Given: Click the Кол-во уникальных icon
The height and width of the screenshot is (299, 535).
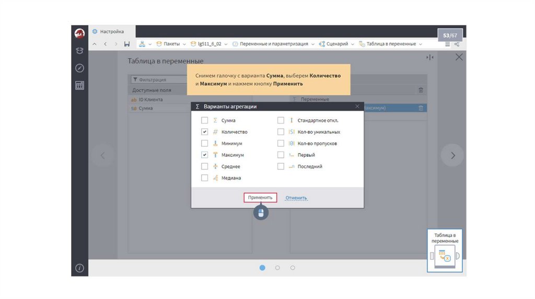Looking at the screenshot, I should [292, 132].
